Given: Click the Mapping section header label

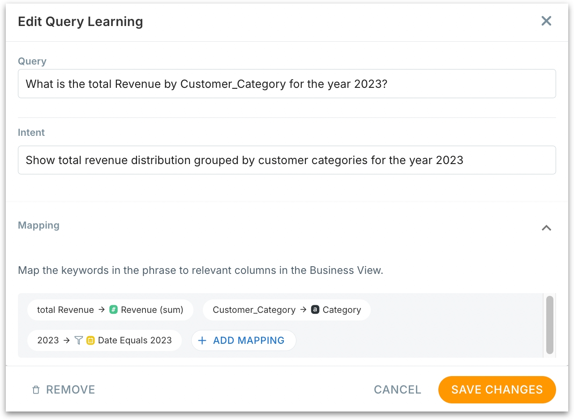Looking at the screenshot, I should click(x=39, y=225).
